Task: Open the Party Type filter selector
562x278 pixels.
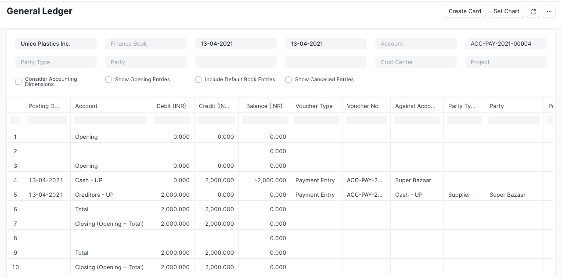Action: (x=56, y=62)
